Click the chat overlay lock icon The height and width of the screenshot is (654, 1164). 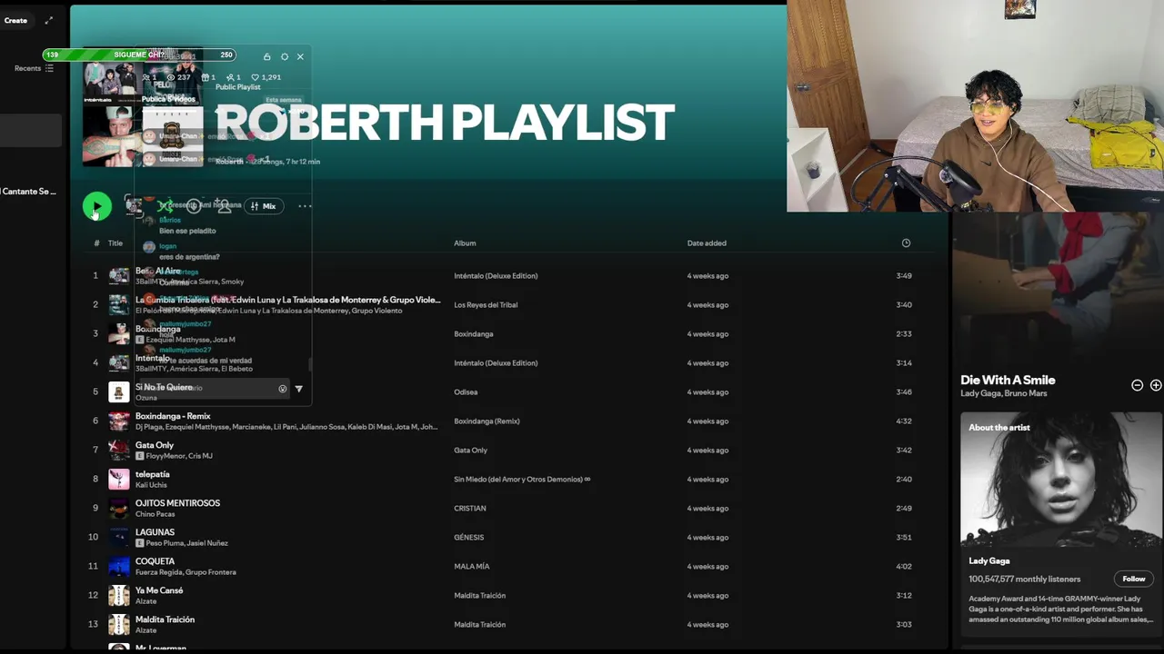tap(266, 56)
